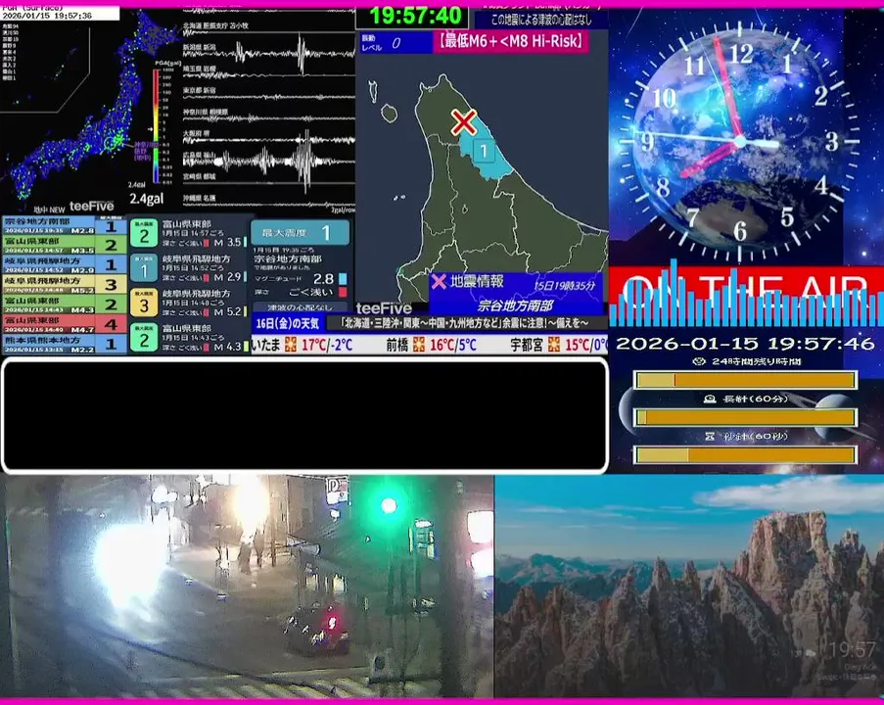Viewport: 884px width, 705px height.
Task: Click the 2.4gal large reading
Action: coord(147,199)
